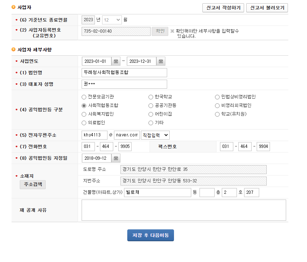Click 신고서 불러오기 button

pos(267,8)
